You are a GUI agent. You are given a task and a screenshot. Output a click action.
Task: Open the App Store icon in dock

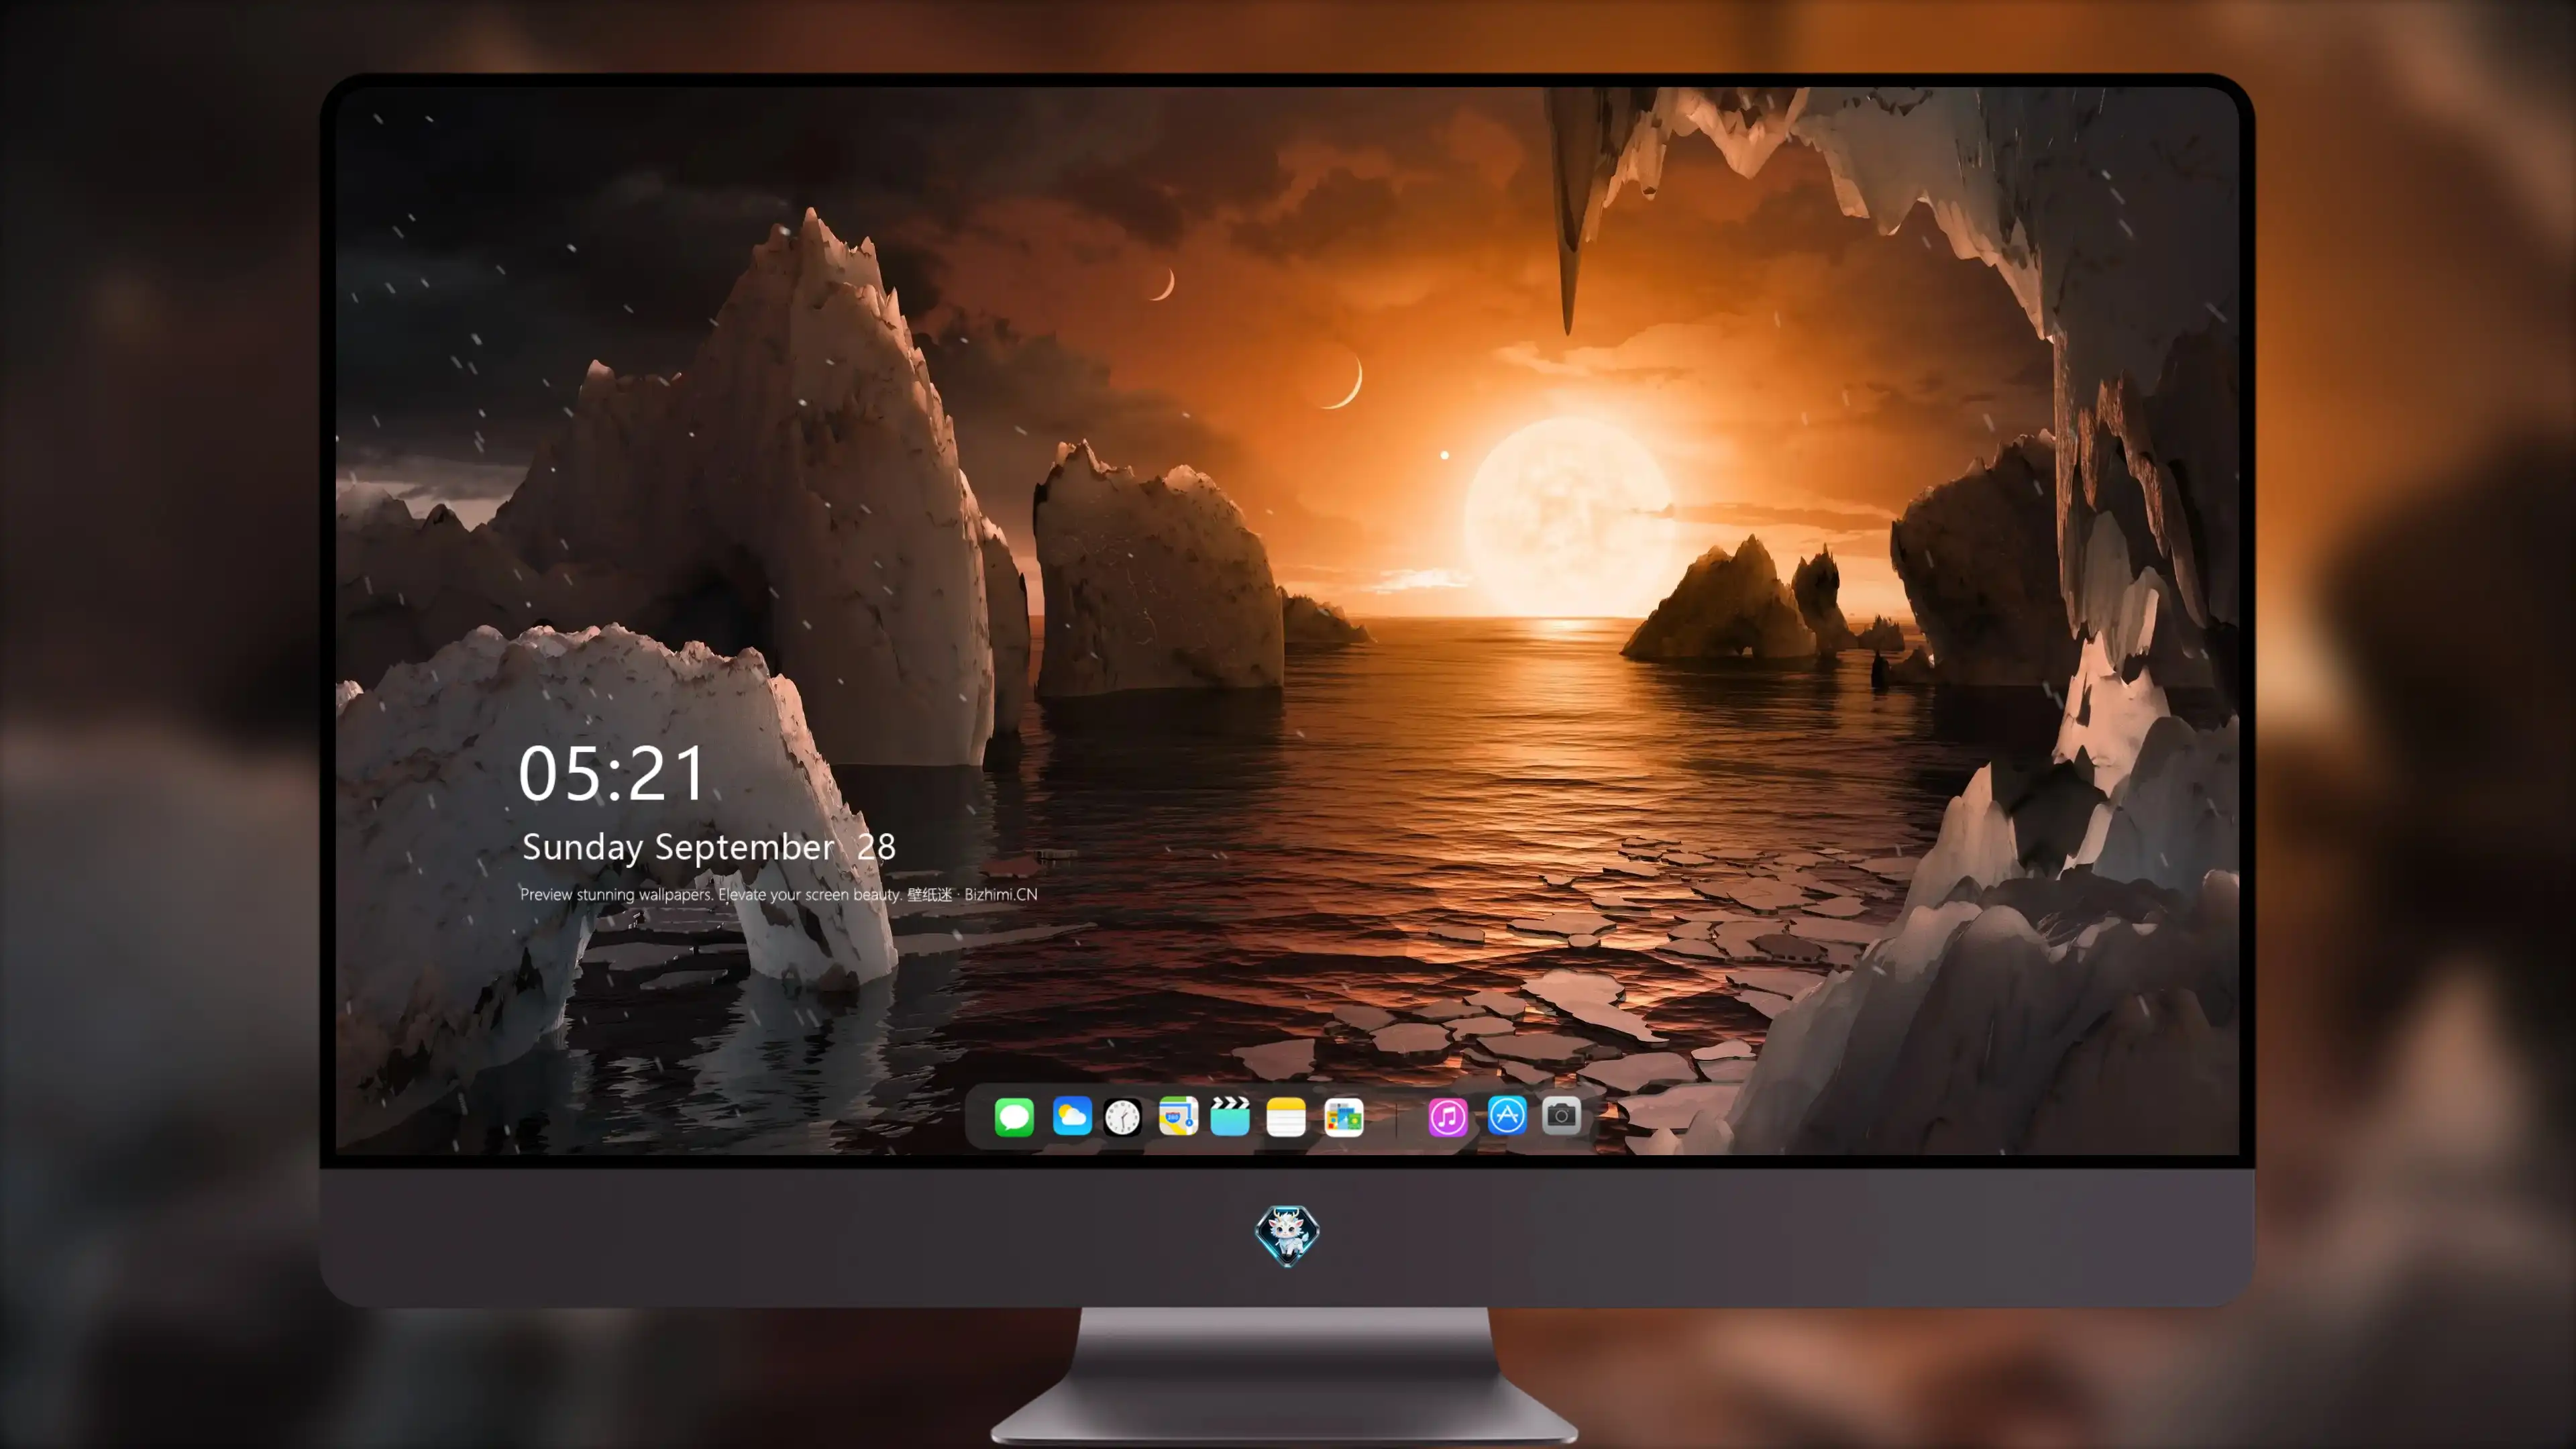pyautogui.click(x=1507, y=1115)
